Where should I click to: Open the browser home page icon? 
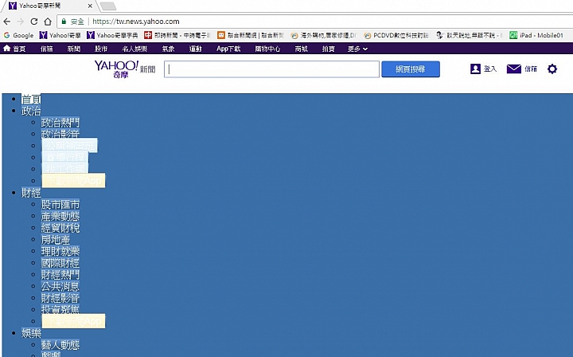tap(48, 22)
